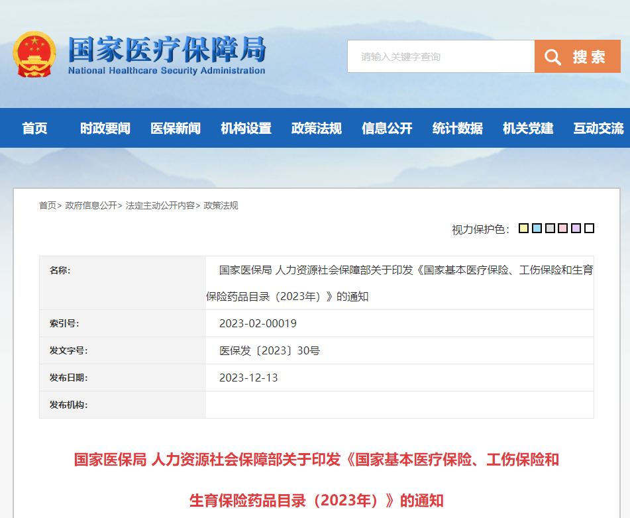Click the 国家医疗保障局 site title
This screenshot has width=630, height=518.
click(x=167, y=50)
